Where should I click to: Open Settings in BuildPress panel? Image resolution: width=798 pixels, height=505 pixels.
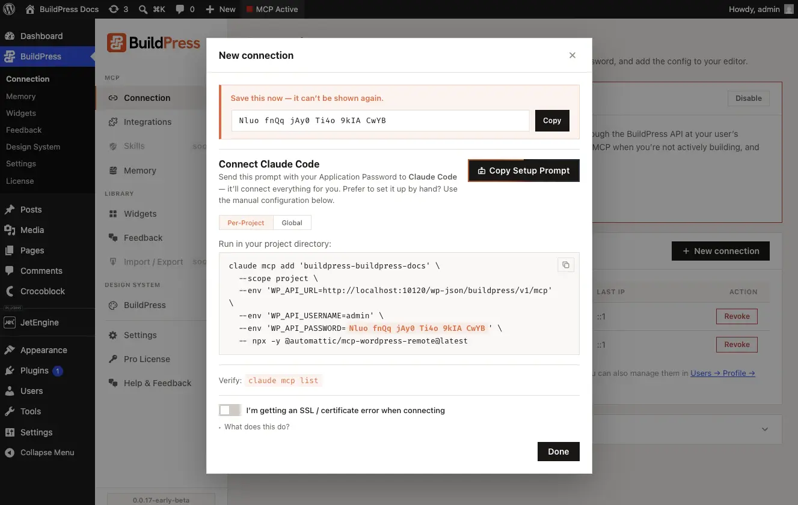tap(140, 335)
